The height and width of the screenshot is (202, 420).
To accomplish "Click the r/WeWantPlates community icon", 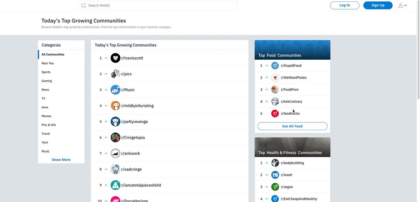I will (275, 78).
